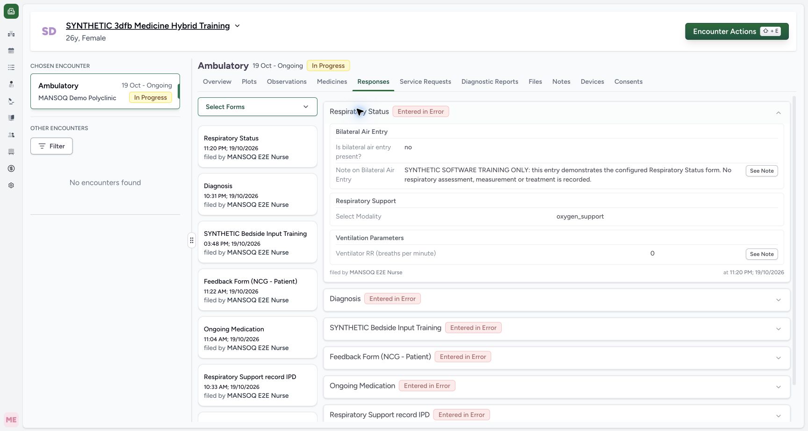Expand Respiratory Support record IPD response
The height and width of the screenshot is (431, 808).
(779, 416)
